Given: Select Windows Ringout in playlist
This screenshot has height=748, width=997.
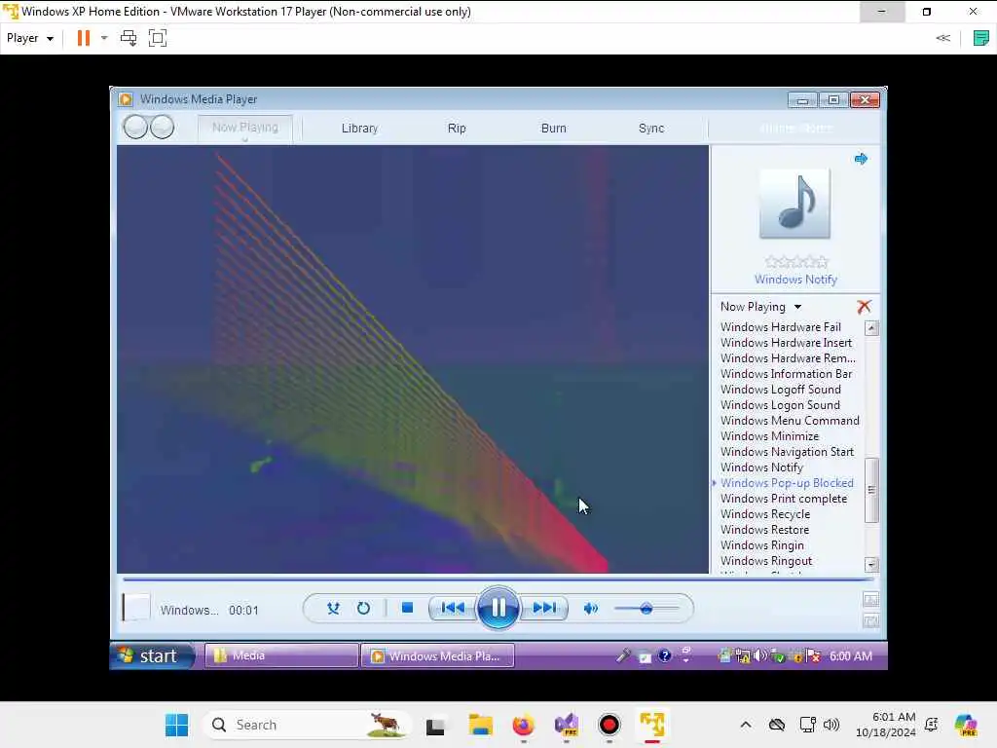Looking at the screenshot, I should [766, 561].
